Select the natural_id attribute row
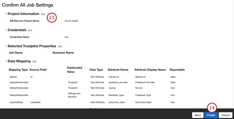 97,77
